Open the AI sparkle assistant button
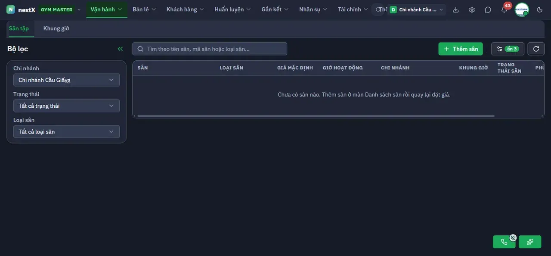 coord(530,242)
